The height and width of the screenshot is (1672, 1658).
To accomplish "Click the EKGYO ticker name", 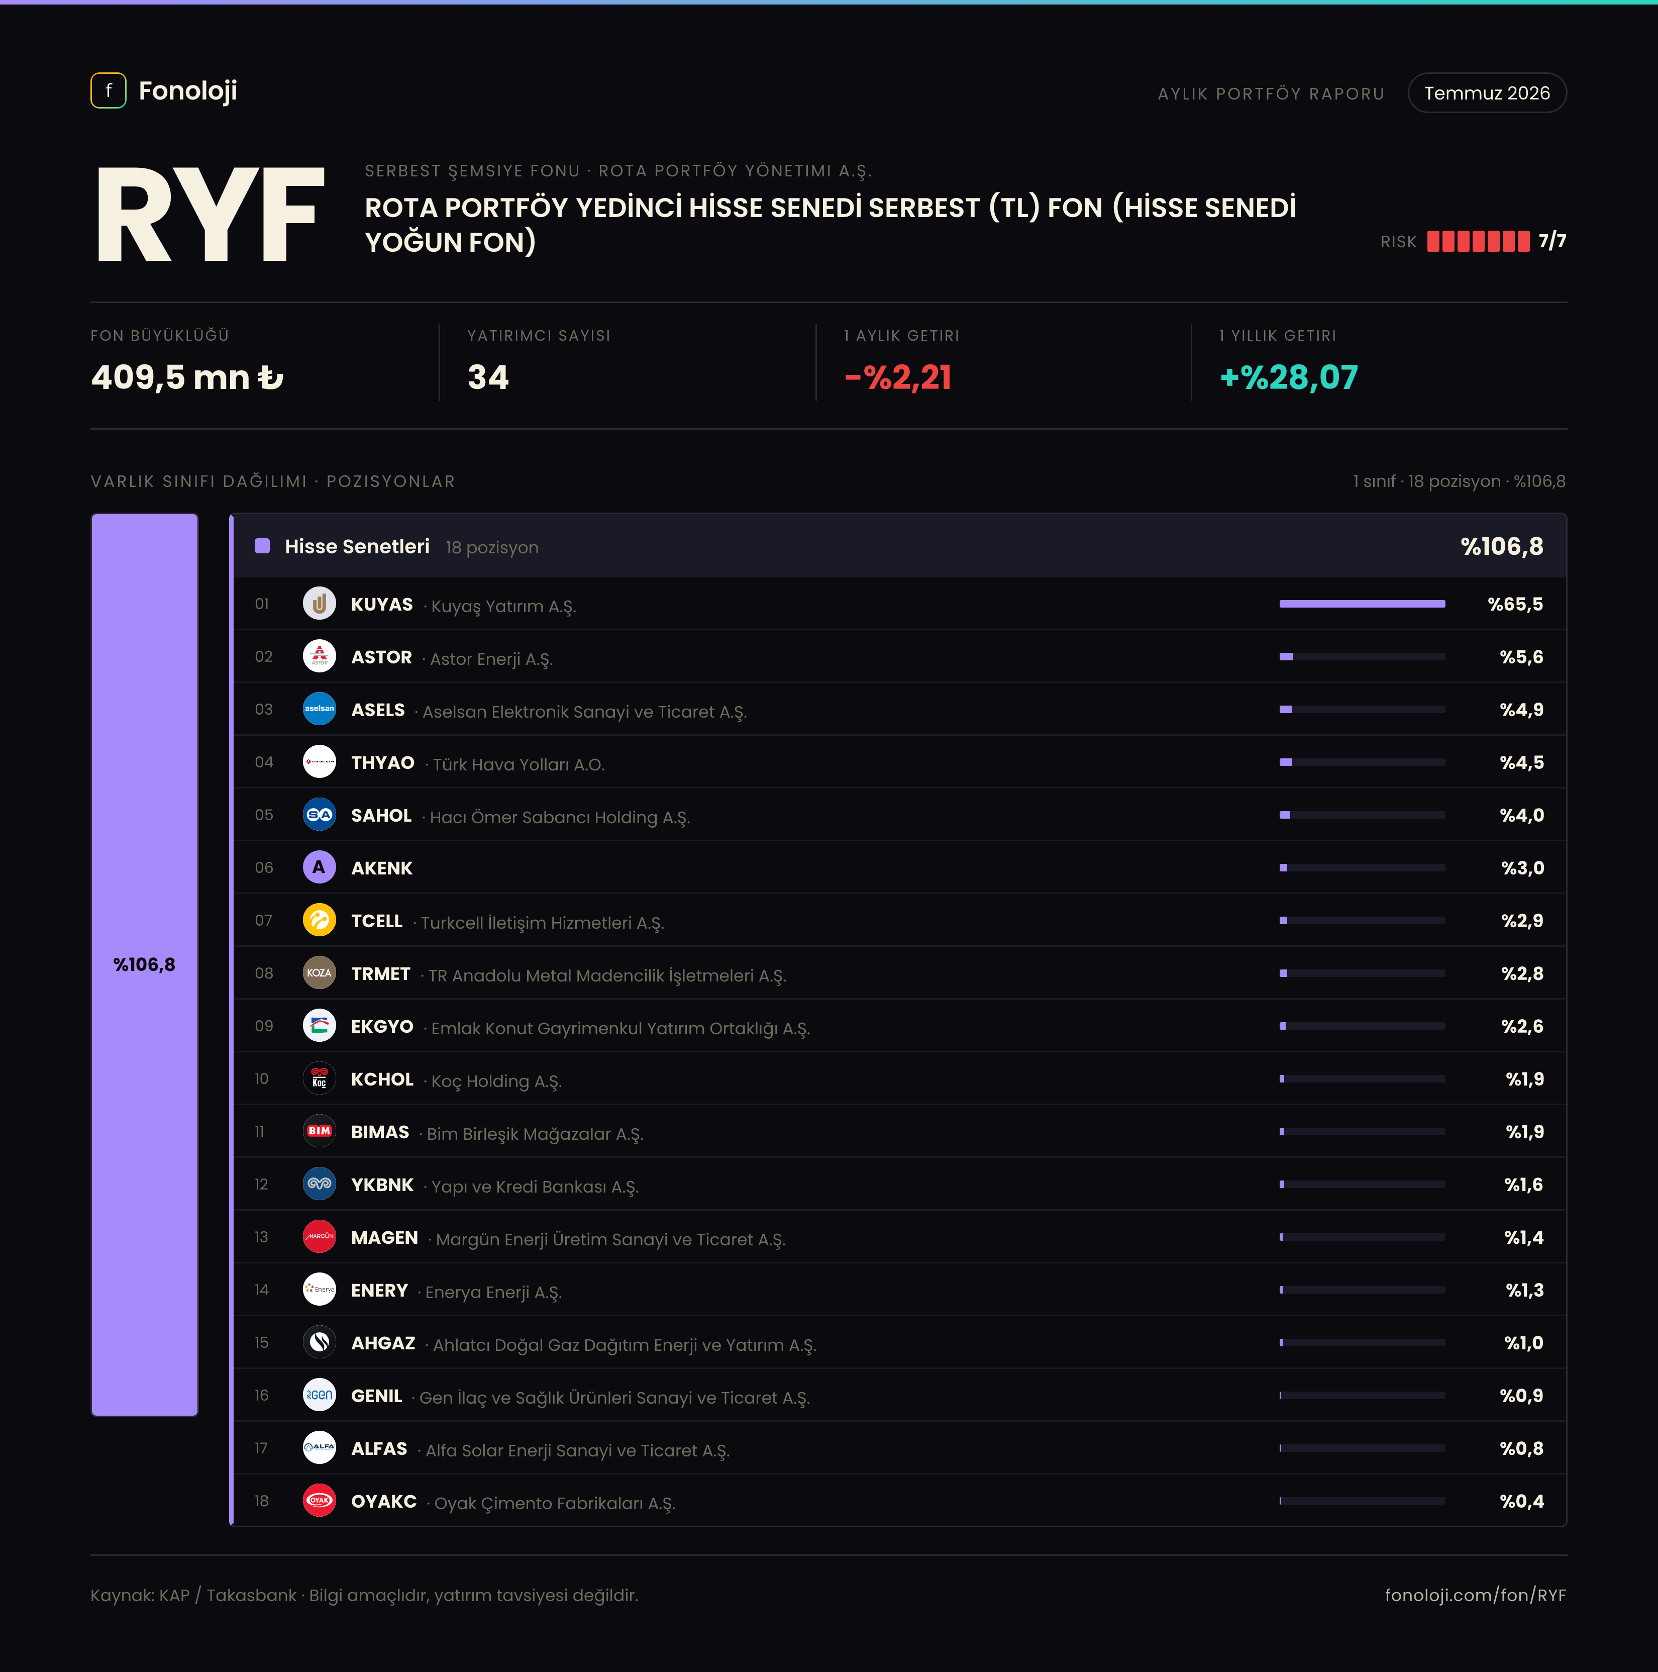I will 382,1026.
